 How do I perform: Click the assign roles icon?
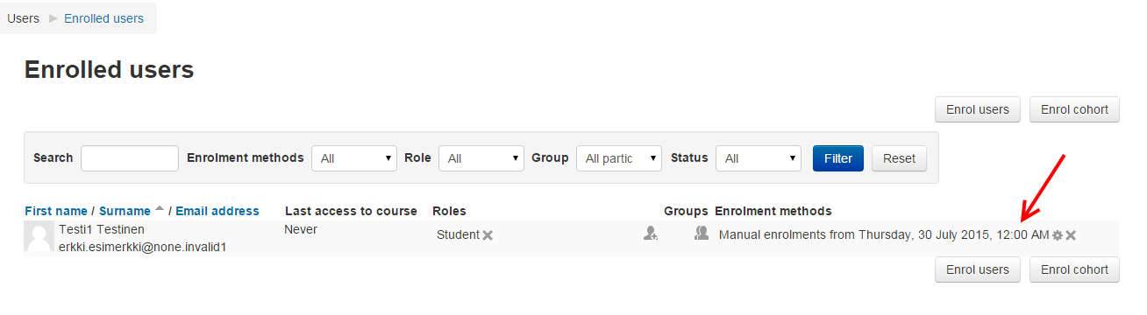click(x=650, y=234)
